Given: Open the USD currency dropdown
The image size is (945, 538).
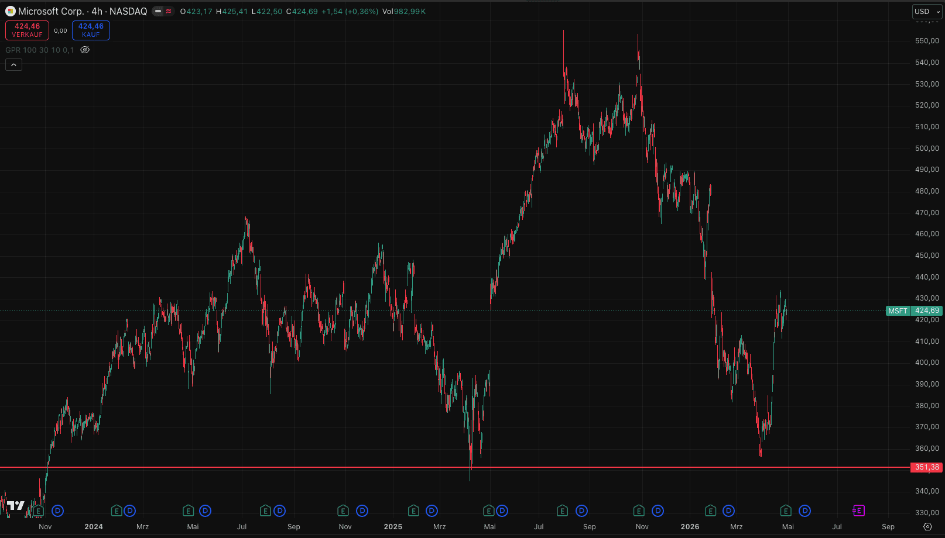Looking at the screenshot, I should (927, 11).
